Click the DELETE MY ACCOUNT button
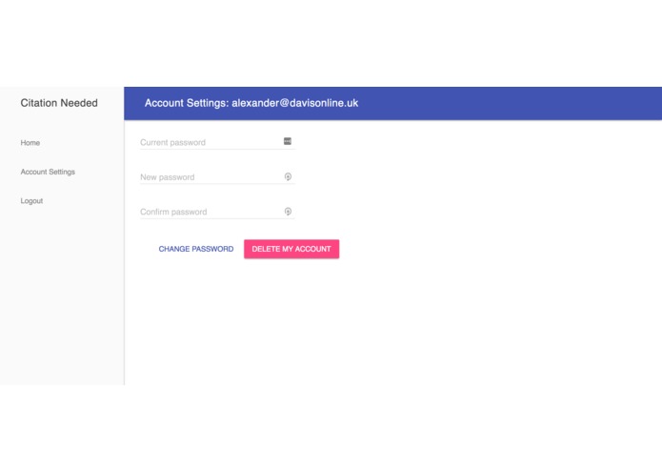Screen dimensions: 662x471 point(291,249)
